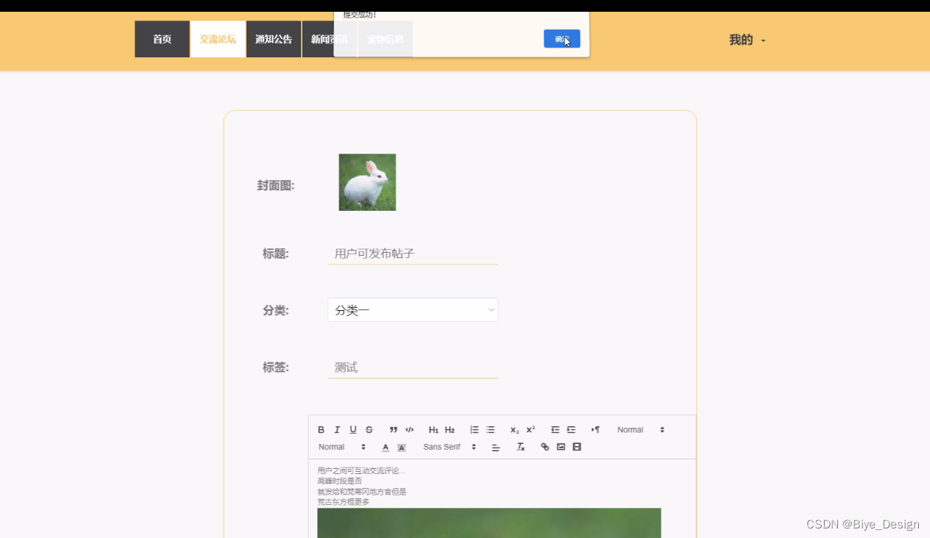The image size is (930, 538).
Task: Apply subscript formatting
Action: point(514,430)
